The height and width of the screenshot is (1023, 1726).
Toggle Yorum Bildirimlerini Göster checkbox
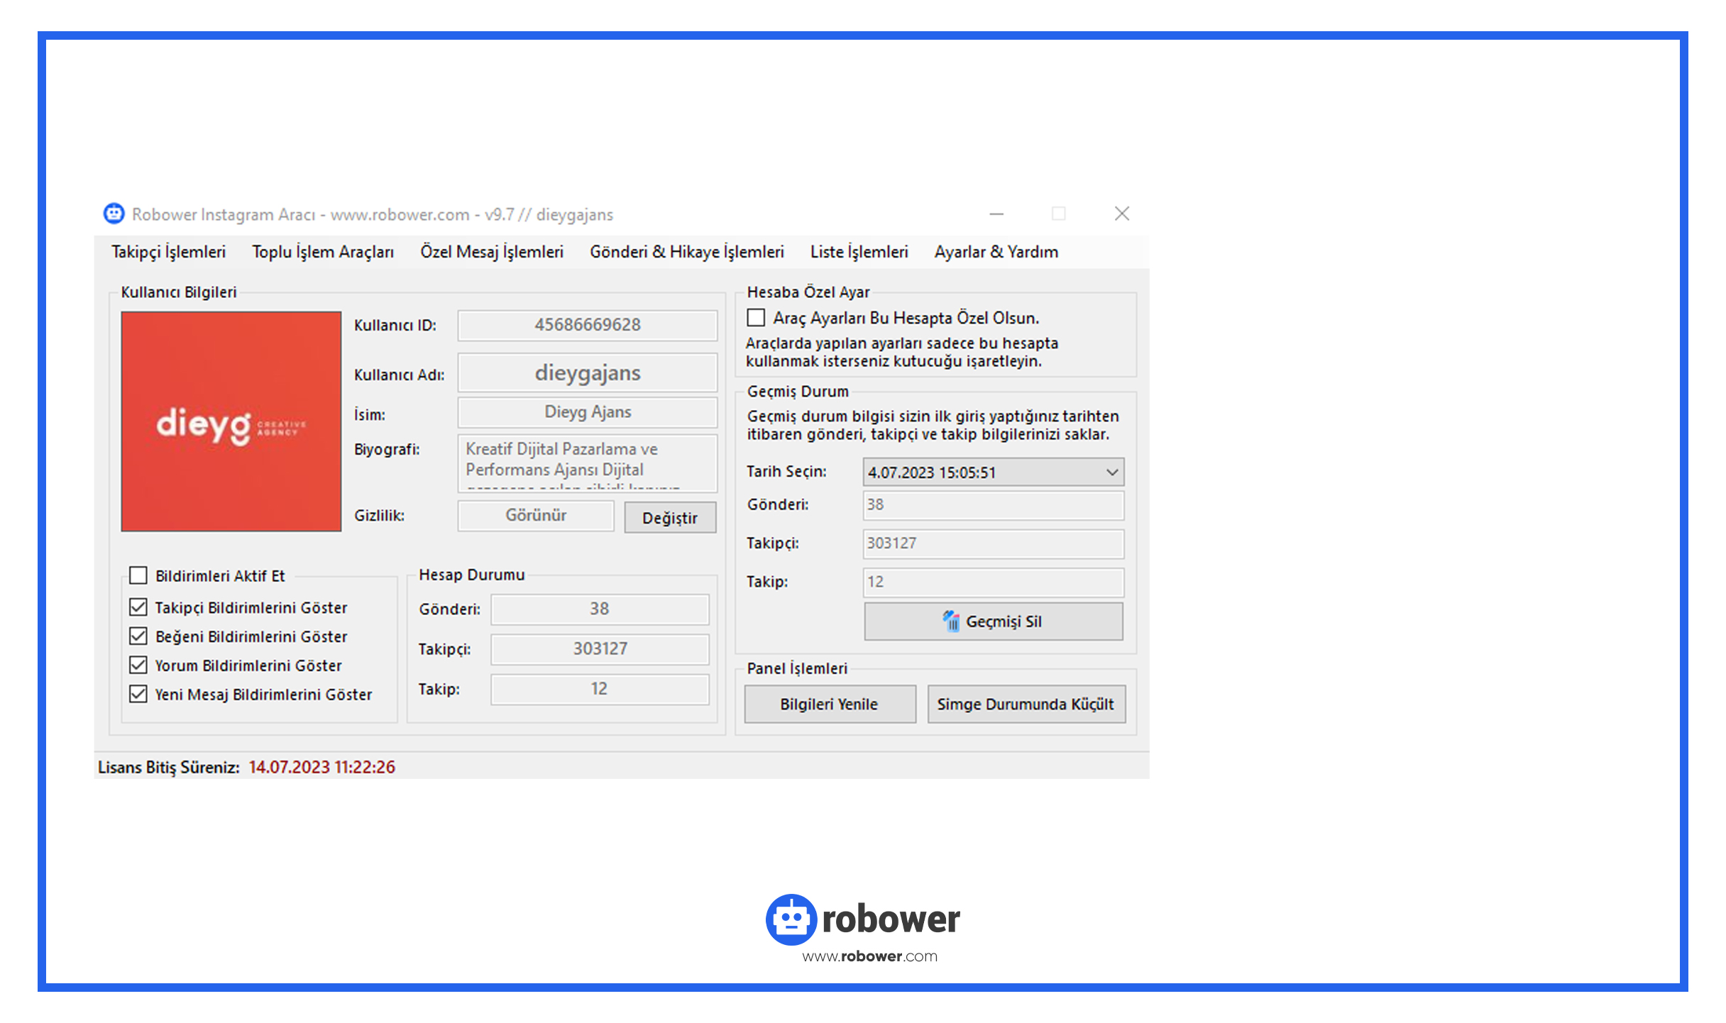tap(138, 665)
